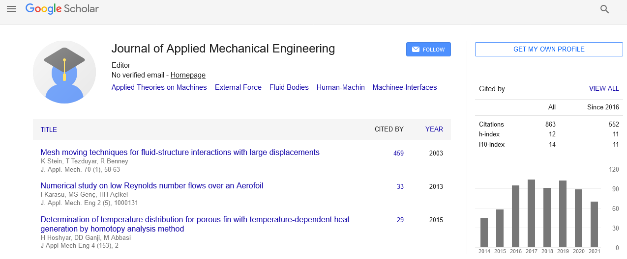Click the graduation cap profile avatar
627x259 pixels.
(64, 72)
